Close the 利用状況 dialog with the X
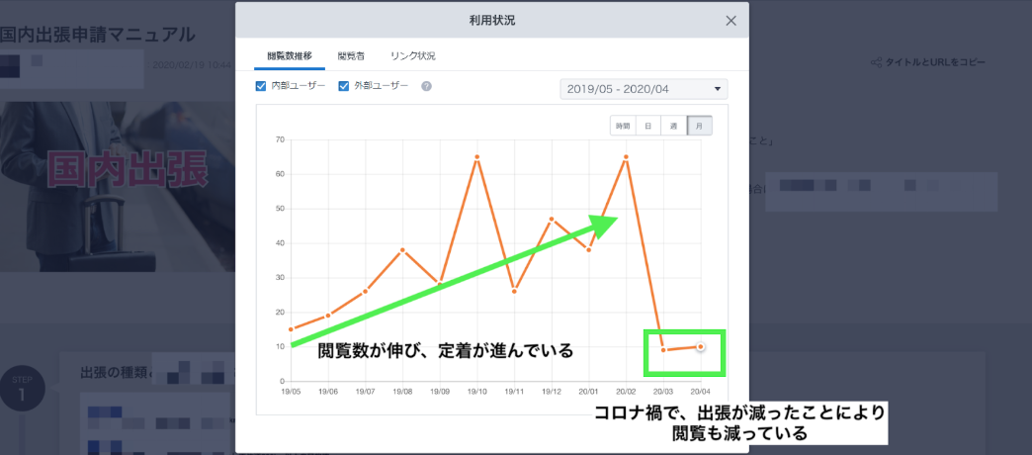This screenshot has width=1032, height=455. [731, 20]
